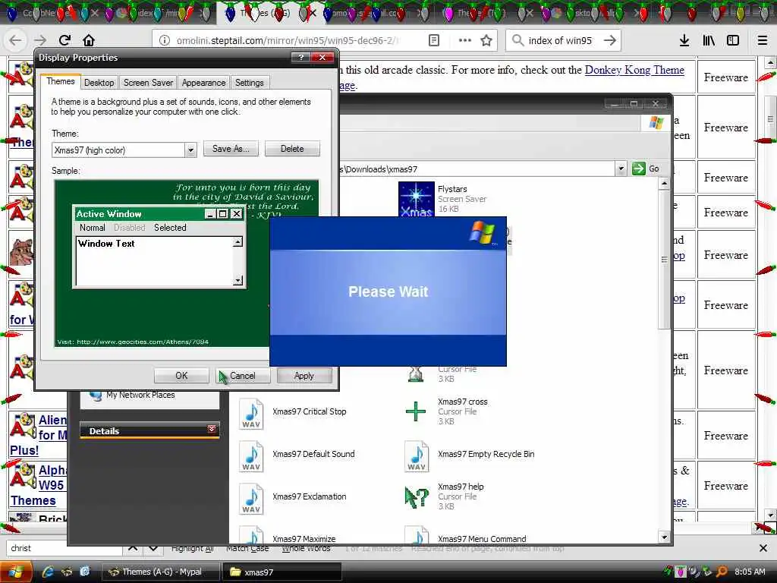Confirm with the OK button

(181, 376)
